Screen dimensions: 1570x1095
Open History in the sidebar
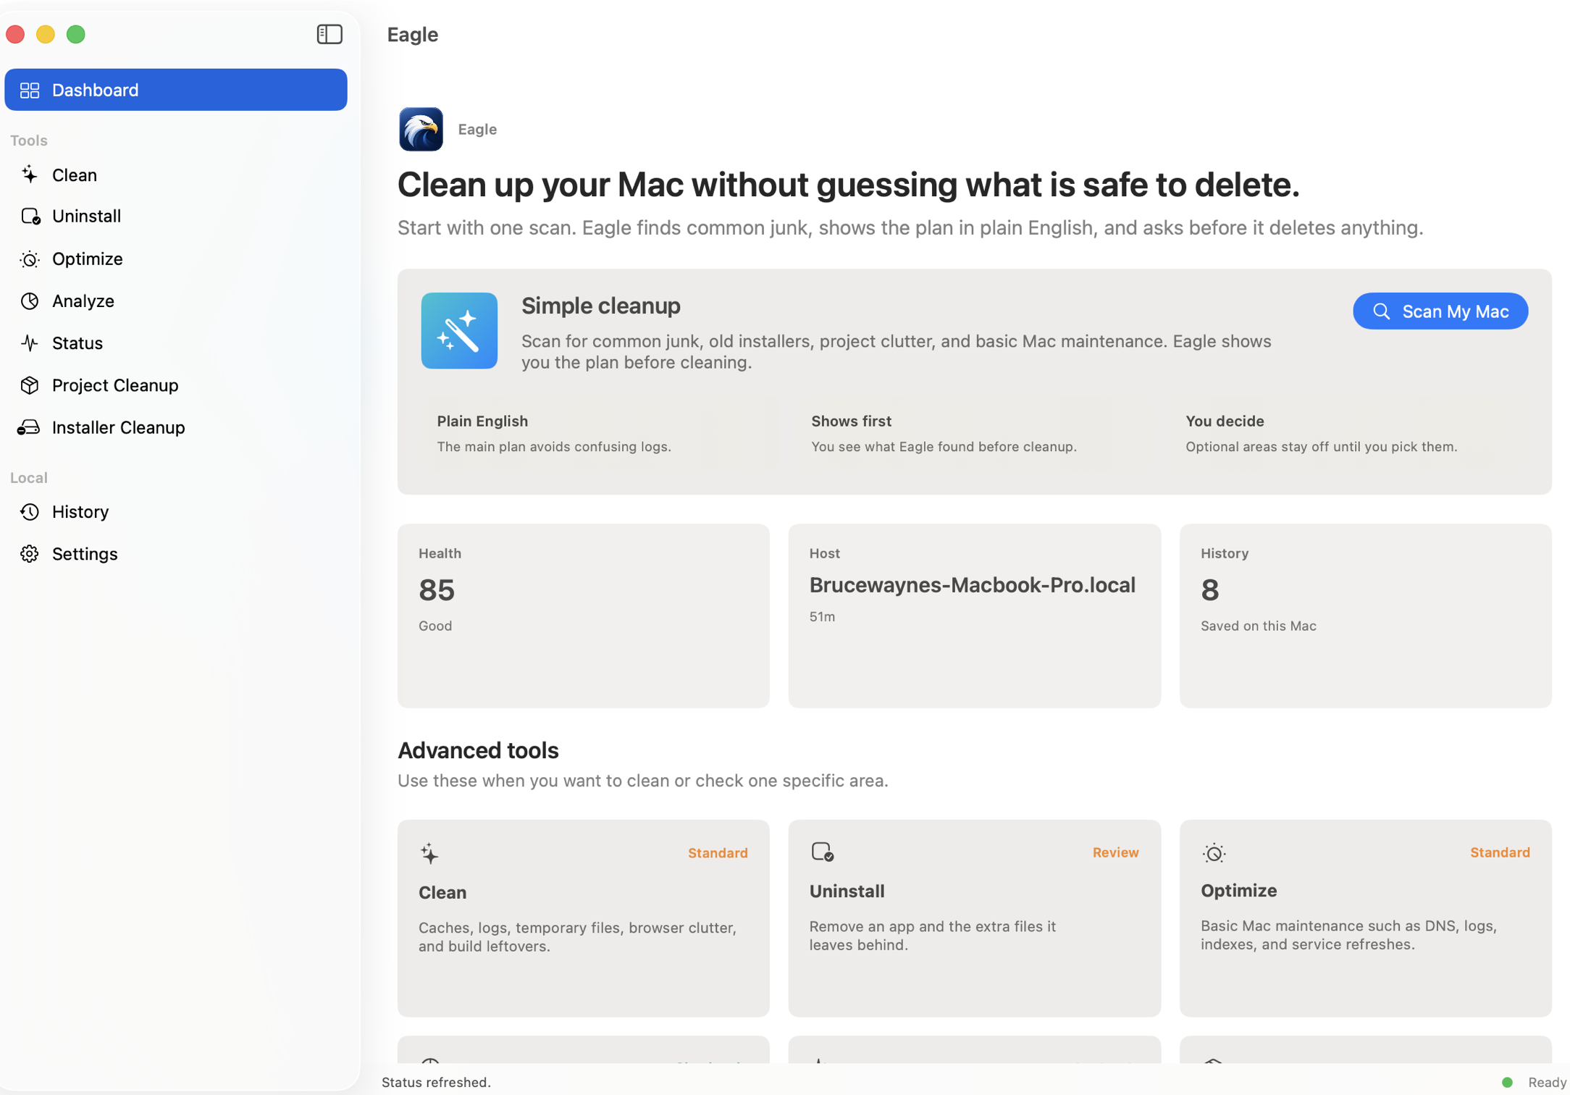(x=176, y=511)
